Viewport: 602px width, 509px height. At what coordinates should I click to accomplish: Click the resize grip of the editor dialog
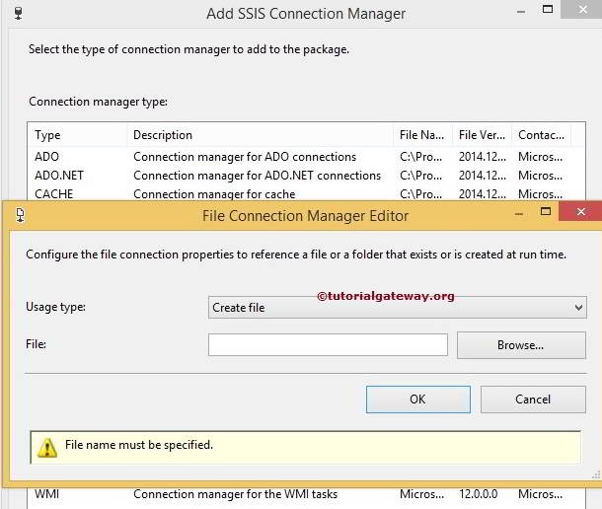pos(596,475)
